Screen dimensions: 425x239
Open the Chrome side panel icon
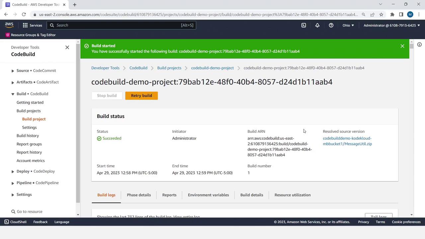pos(401,14)
